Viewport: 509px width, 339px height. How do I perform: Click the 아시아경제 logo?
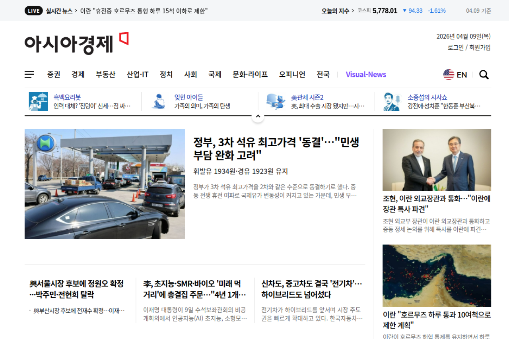(x=76, y=43)
